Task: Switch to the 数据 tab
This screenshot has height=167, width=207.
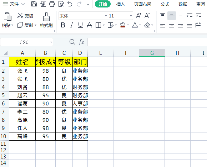Action: point(183,4)
